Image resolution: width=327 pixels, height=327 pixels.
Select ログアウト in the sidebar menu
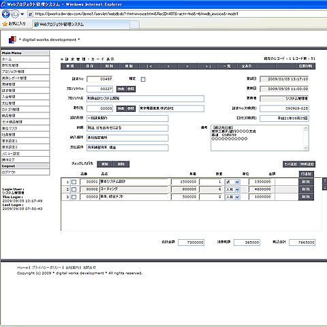(x=25, y=172)
